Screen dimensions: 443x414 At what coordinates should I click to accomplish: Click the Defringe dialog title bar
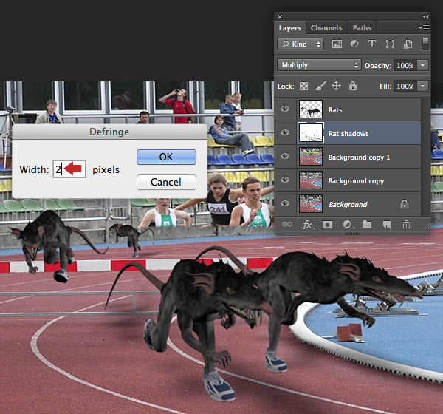point(109,132)
